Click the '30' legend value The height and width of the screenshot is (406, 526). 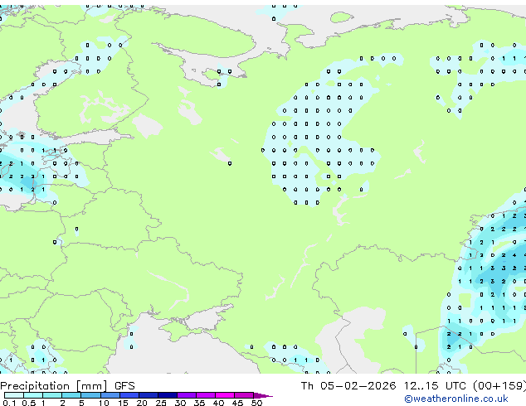pos(180,403)
